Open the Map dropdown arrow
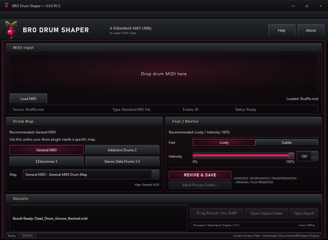The image size is (328, 240). point(155,174)
